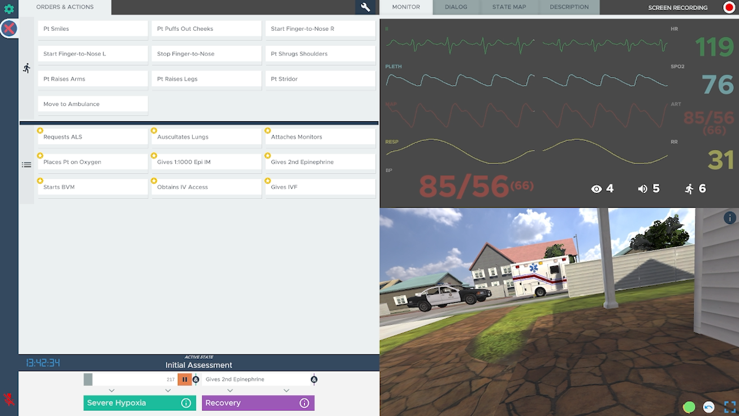
Task: Expand the first chevron above Severe Hypoxia
Action: coord(111,391)
